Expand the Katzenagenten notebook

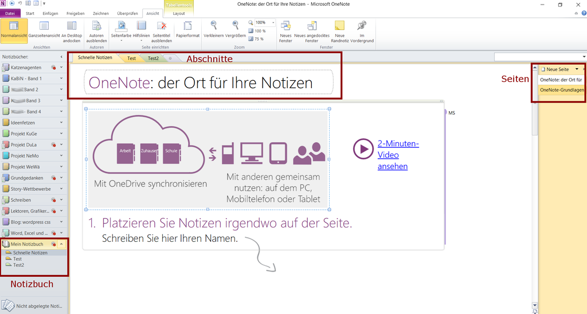click(61, 68)
